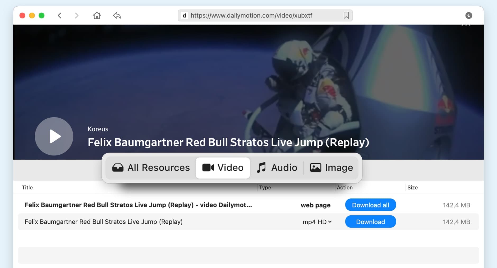The width and height of the screenshot is (497, 268).
Task: Click the Download all button
Action: [370, 205]
